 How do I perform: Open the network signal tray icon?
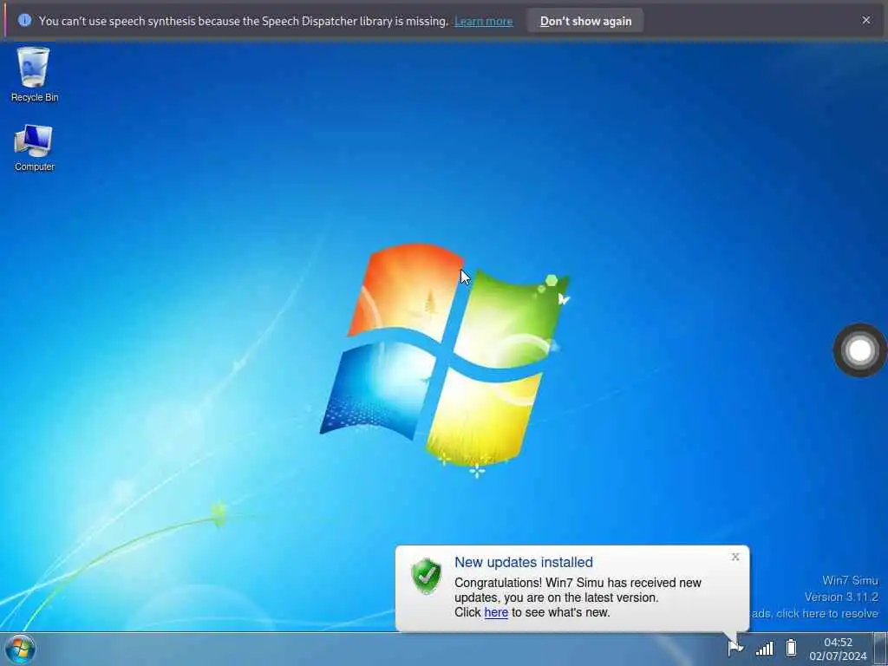pyautogui.click(x=765, y=648)
